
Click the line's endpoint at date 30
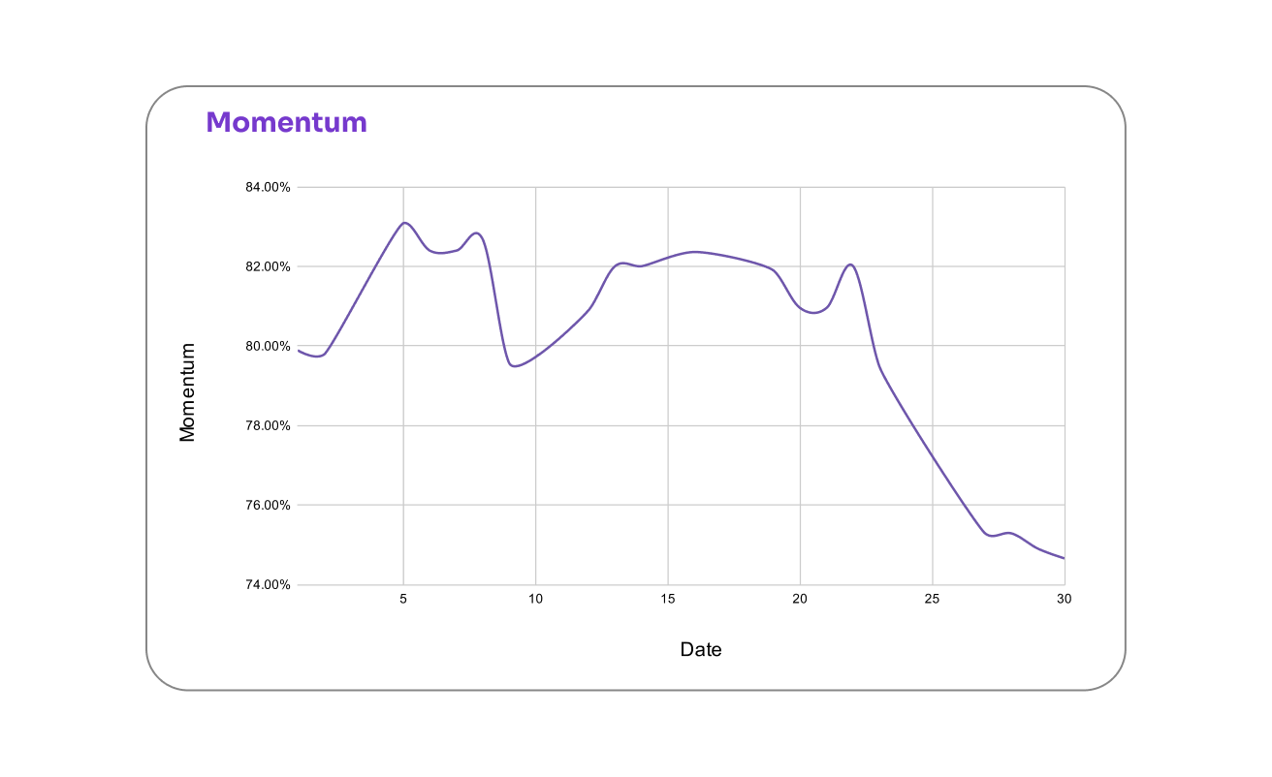(x=1064, y=558)
